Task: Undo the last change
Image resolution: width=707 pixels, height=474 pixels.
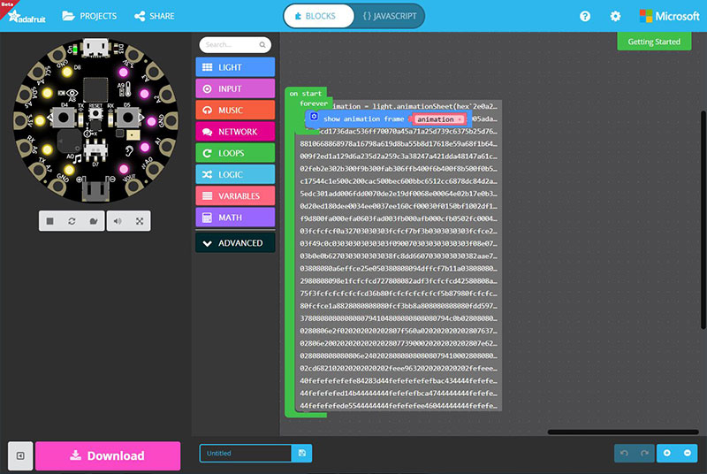Action: [625, 453]
